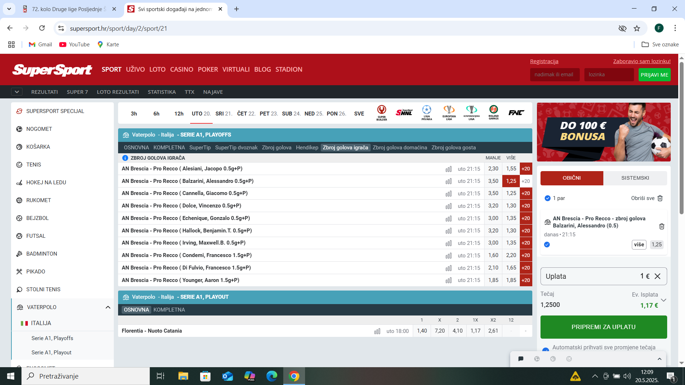Click the Pripremi za uplatu button
Screen dimensions: 685x385
(604, 327)
